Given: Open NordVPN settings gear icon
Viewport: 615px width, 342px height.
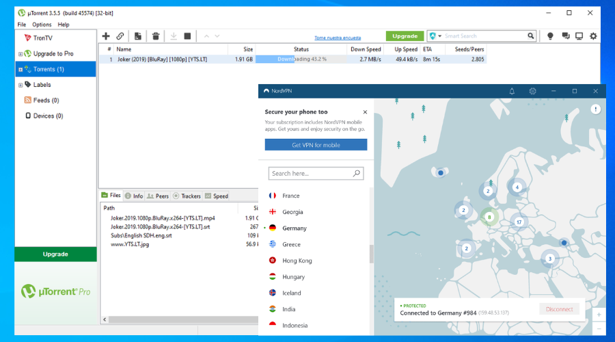Looking at the screenshot, I should (x=532, y=91).
